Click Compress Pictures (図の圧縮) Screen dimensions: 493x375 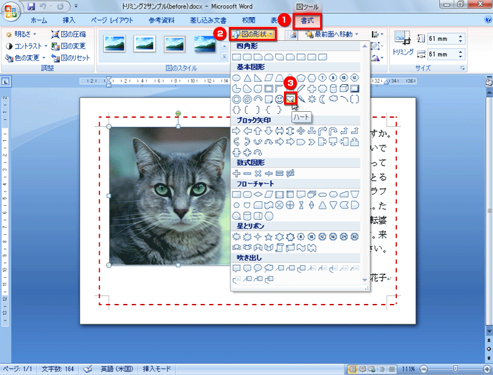tap(68, 34)
